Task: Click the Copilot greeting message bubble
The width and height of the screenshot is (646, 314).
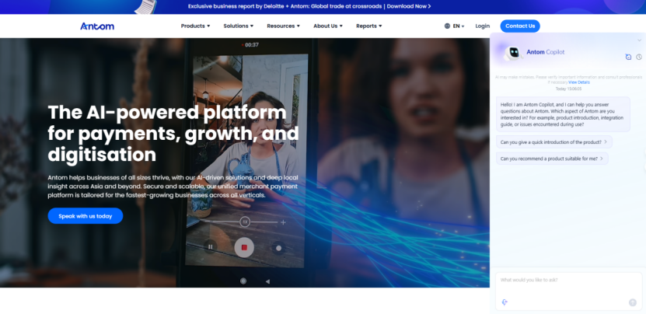Action: pos(563,114)
